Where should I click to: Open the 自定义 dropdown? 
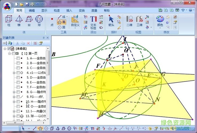click(x=75, y=21)
